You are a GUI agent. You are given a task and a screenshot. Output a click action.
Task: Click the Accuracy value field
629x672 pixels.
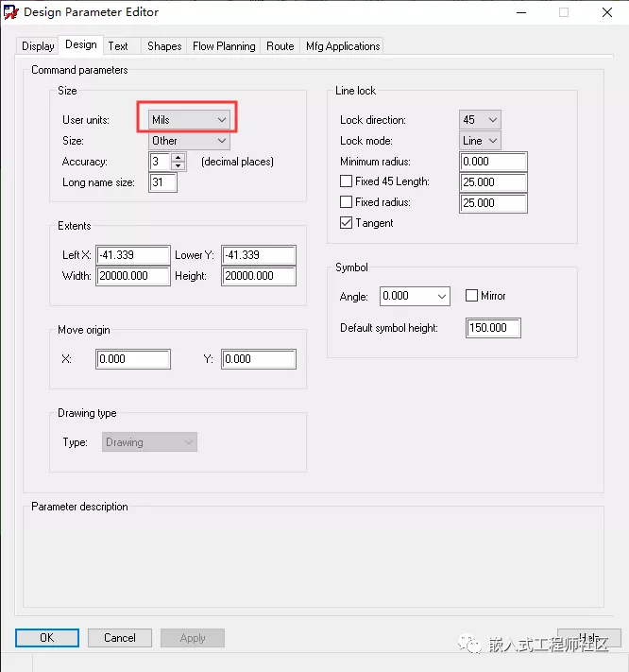click(161, 162)
